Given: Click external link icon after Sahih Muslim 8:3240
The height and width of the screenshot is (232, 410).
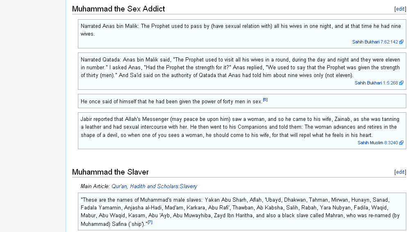Looking at the screenshot, I should click(x=401, y=143).
